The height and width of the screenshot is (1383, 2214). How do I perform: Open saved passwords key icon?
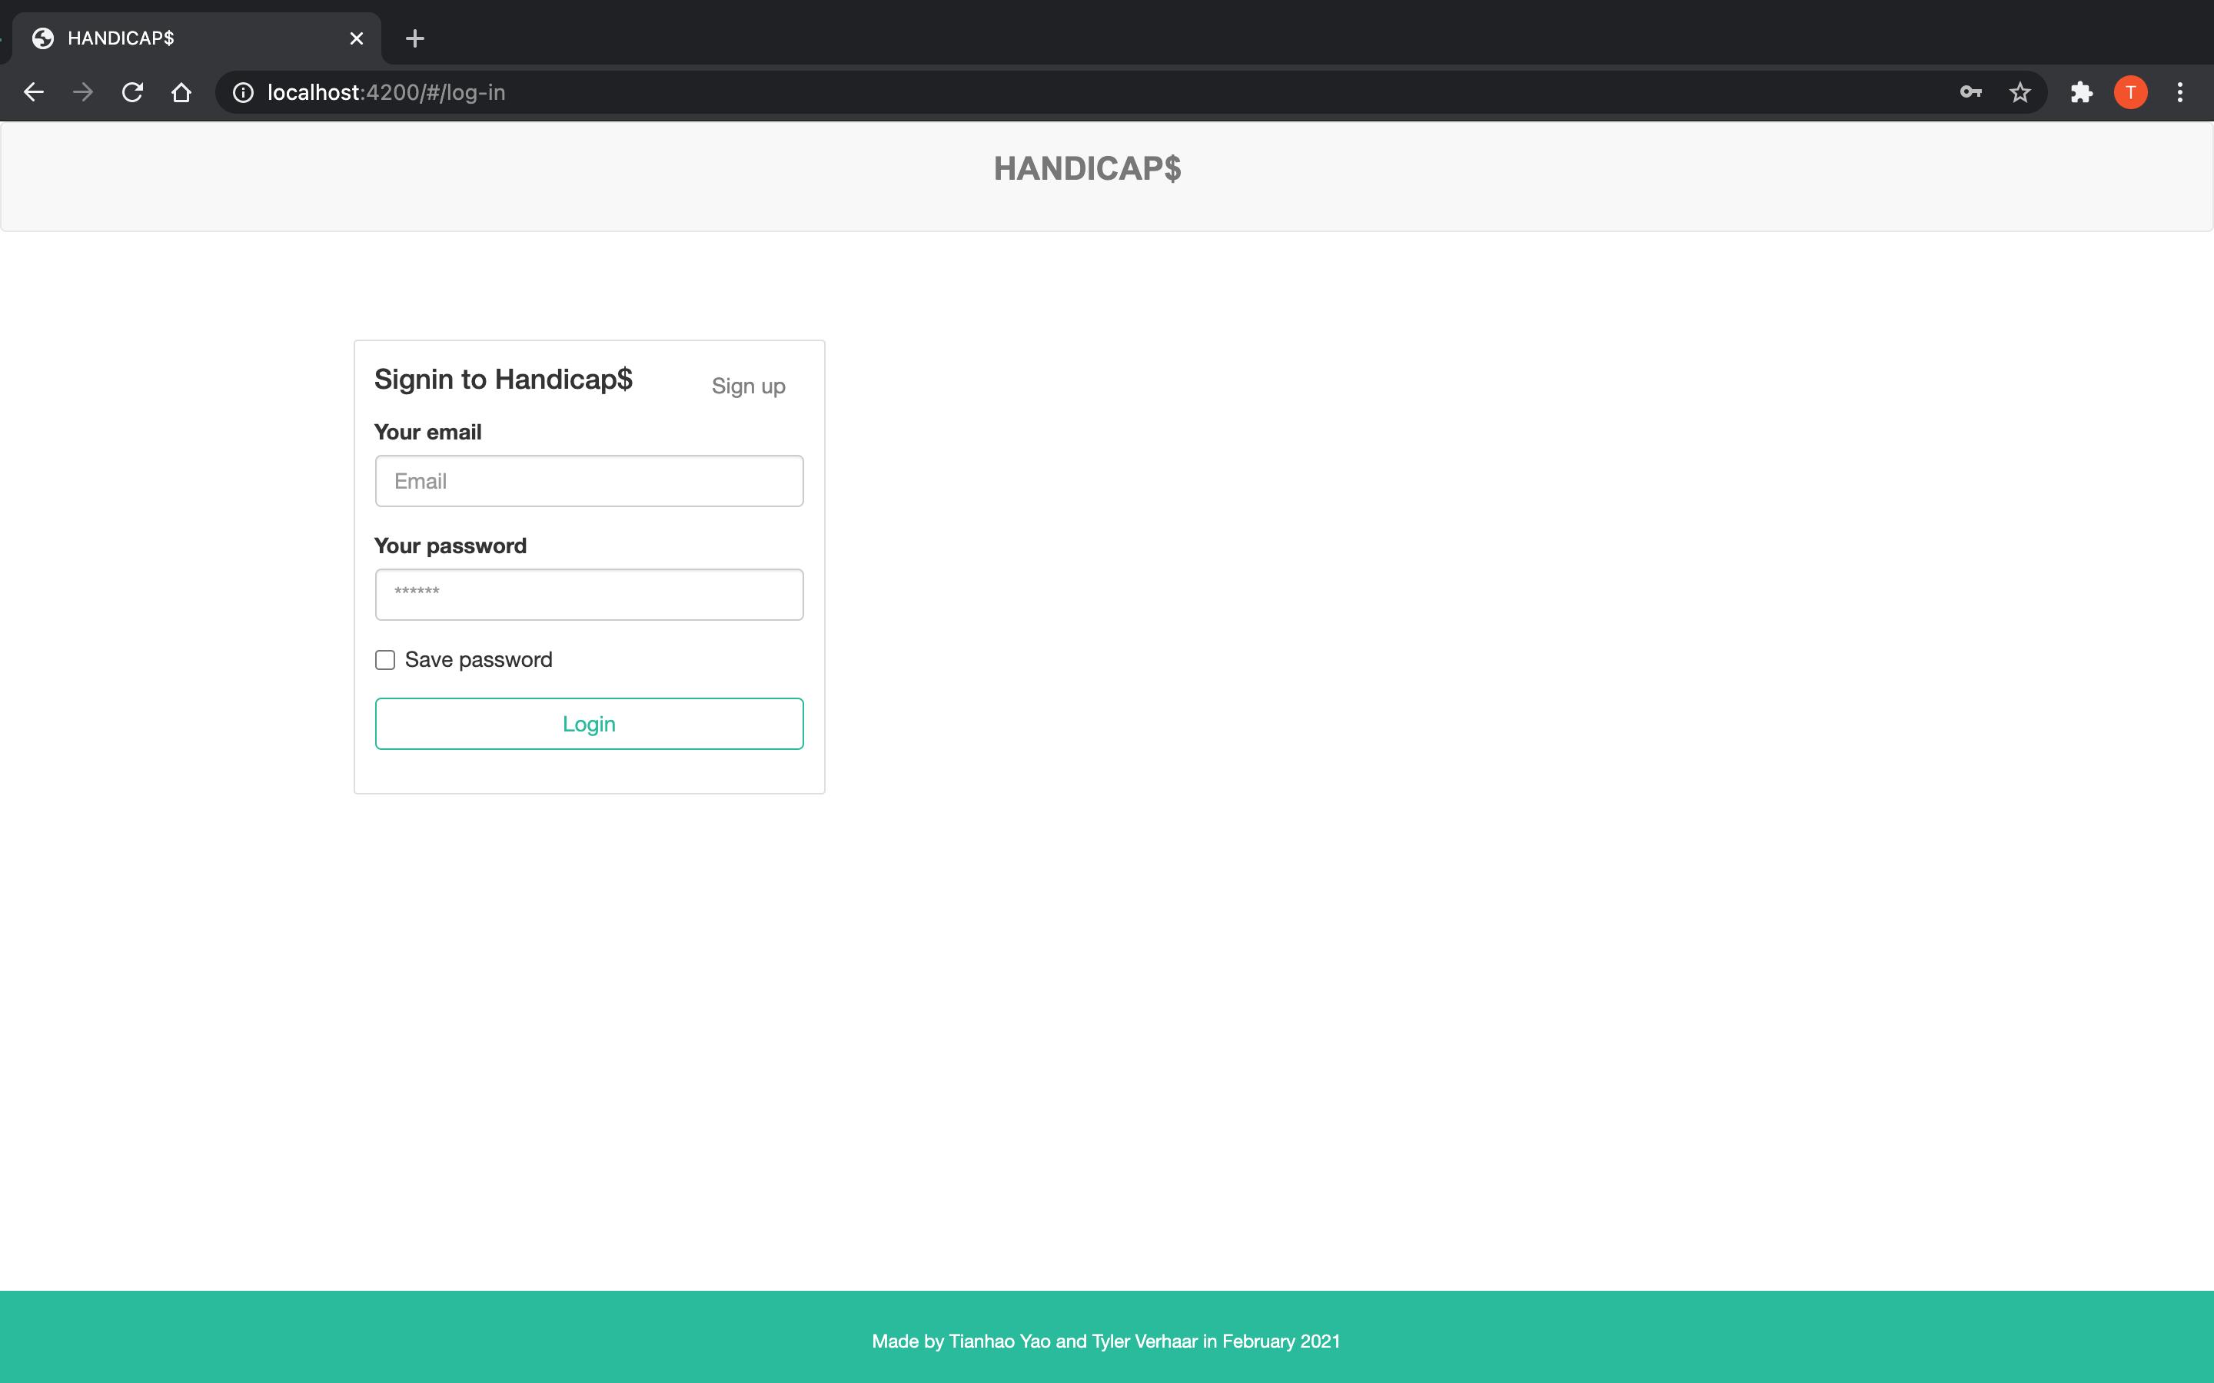point(1970,92)
